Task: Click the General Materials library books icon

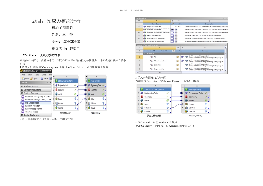Action: click(x=145, y=30)
